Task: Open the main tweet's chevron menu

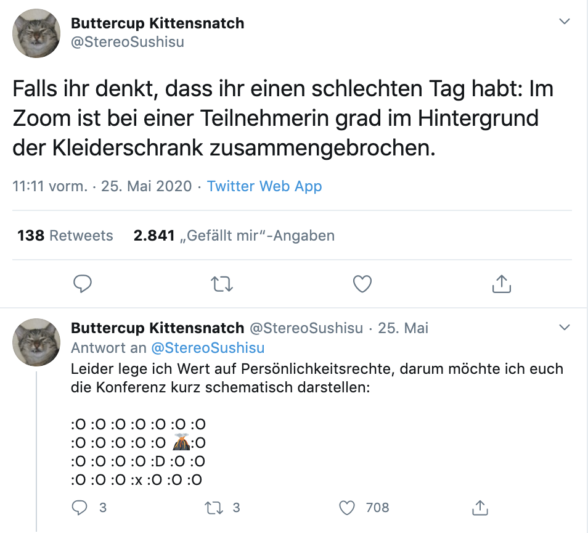Action: point(564,22)
